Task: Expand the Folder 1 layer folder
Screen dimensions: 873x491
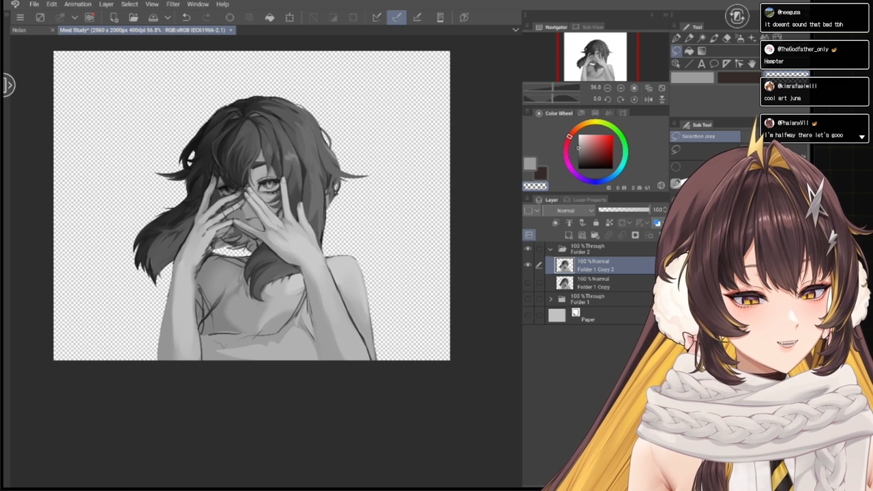Action: click(x=550, y=299)
